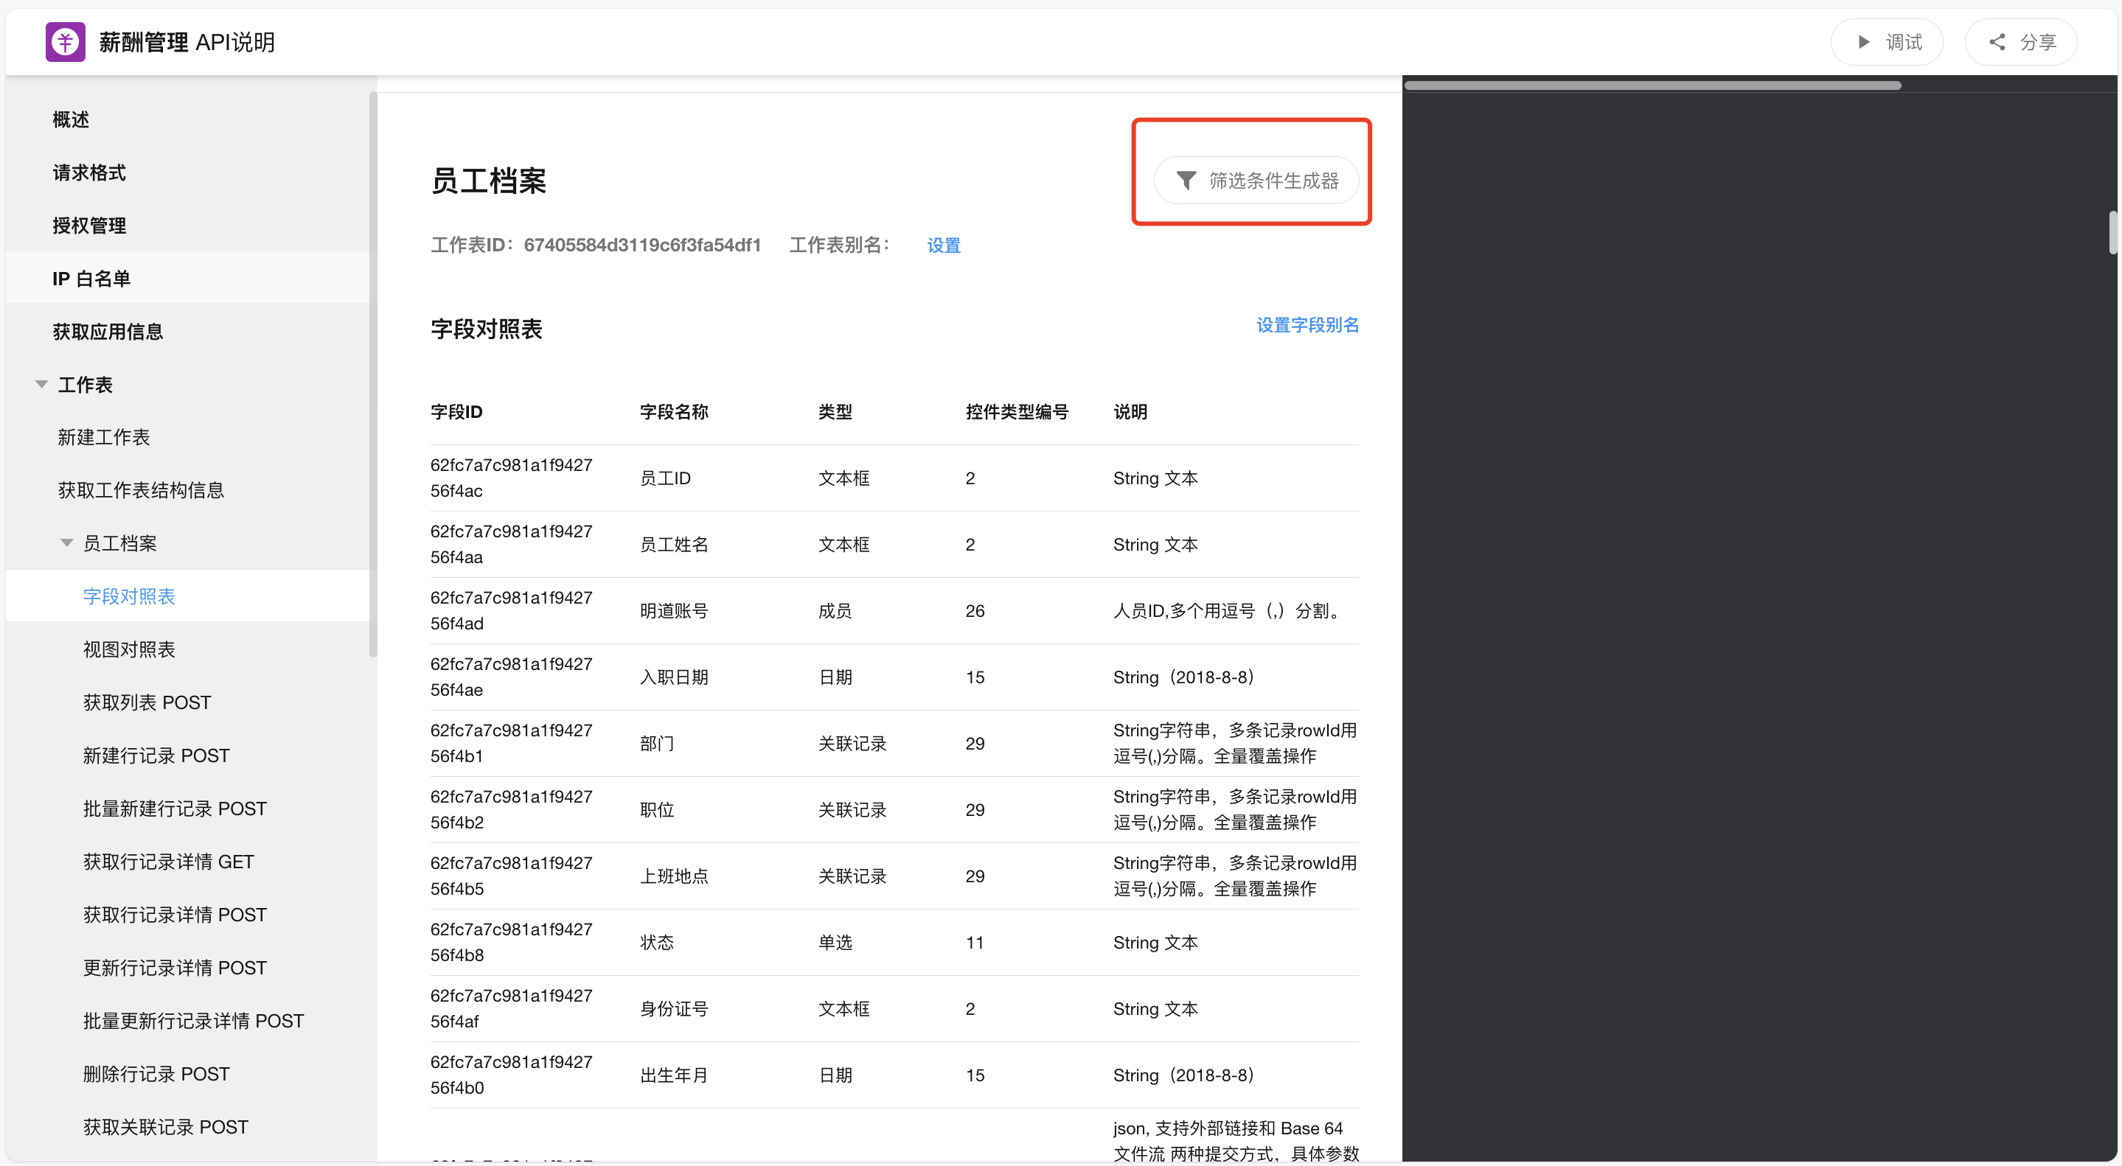Click the 状态 field name cell
Screen dimensions: 2122x1166
coord(656,943)
